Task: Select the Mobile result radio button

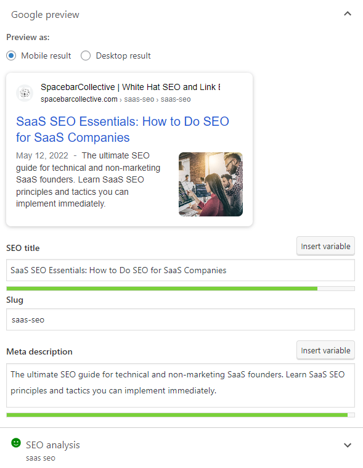Action: point(11,56)
